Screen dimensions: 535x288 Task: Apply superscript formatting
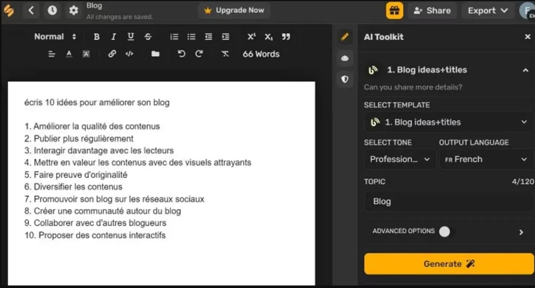251,36
